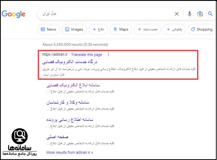
Task: Click Translate this page link
Action: pos(86,55)
